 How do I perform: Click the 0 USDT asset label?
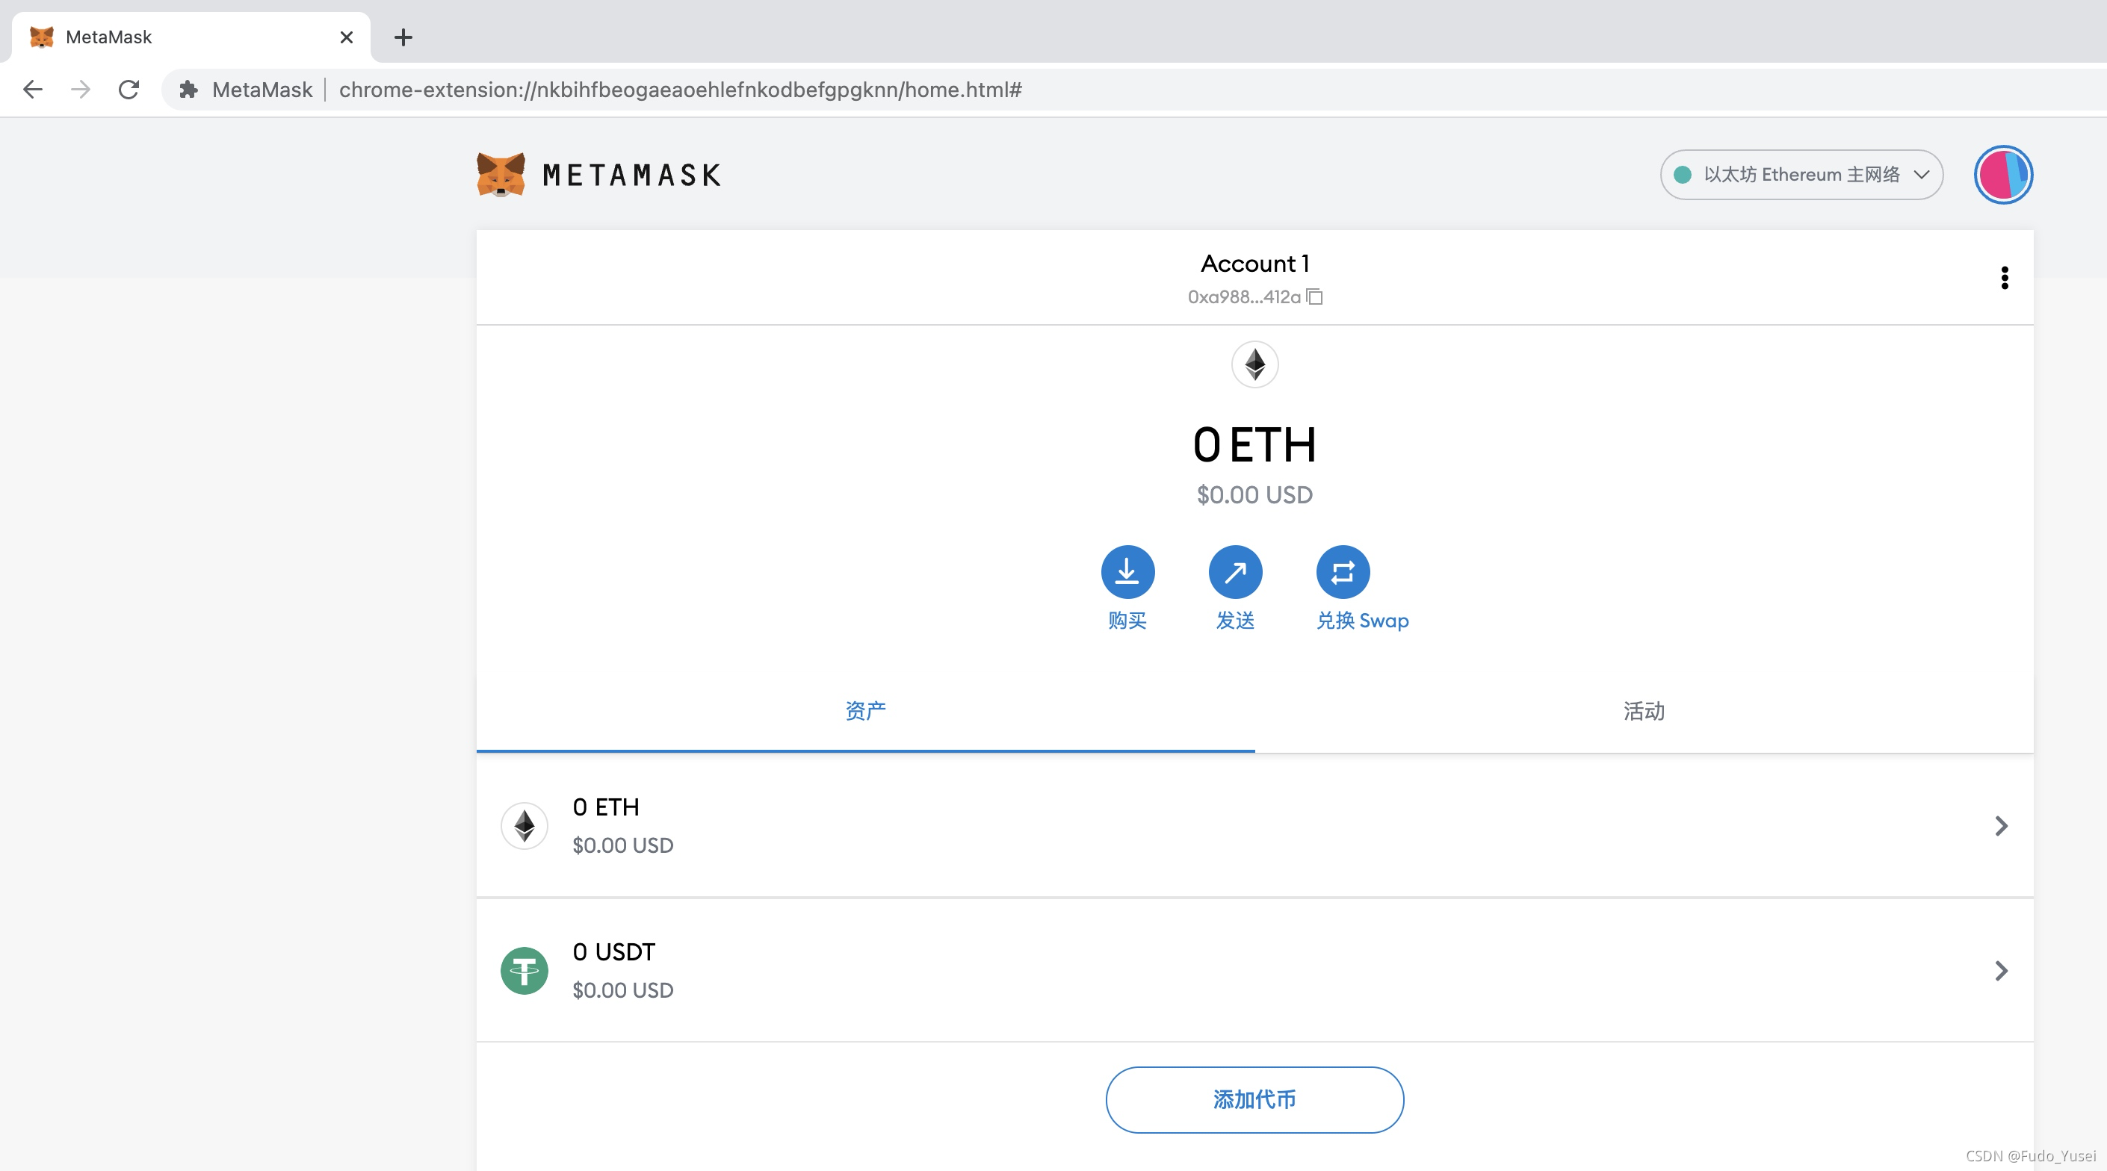tap(613, 952)
